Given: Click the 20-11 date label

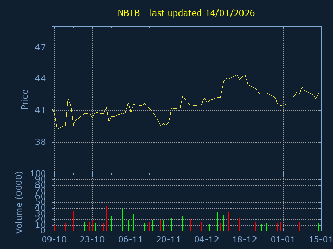Looking at the screenshot, I should (x=169, y=240).
